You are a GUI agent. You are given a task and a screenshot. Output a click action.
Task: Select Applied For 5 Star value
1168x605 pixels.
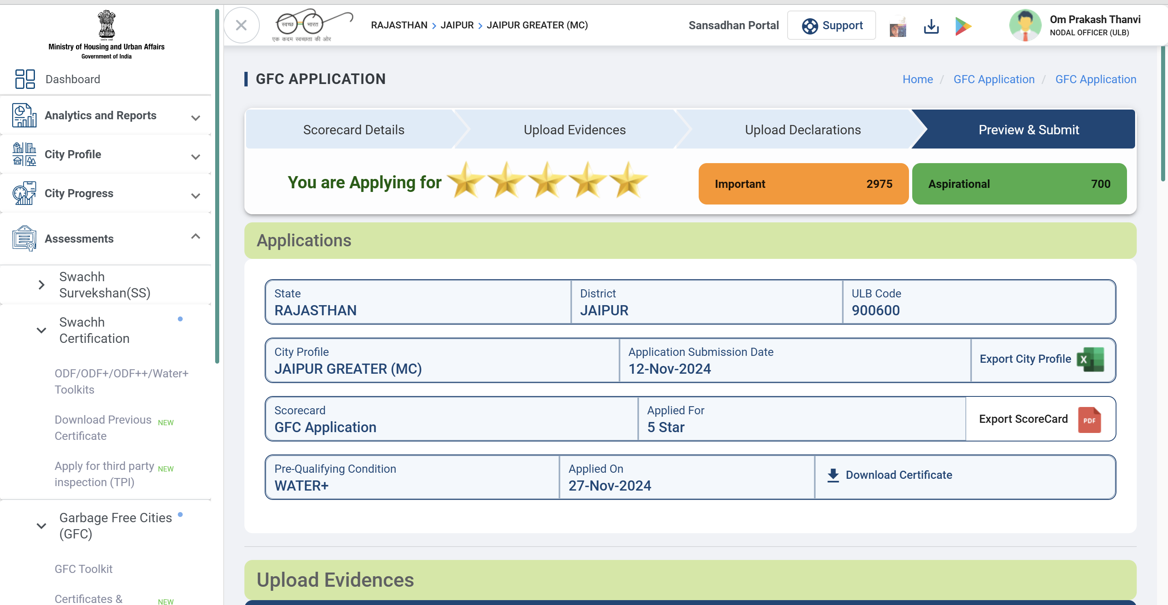(666, 427)
